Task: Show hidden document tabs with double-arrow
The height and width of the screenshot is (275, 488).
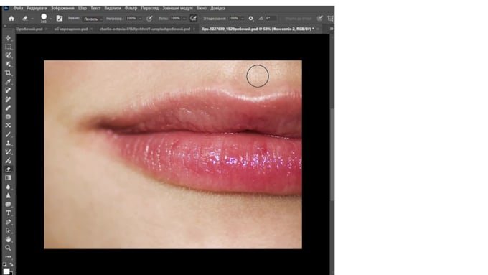Action: [332, 29]
